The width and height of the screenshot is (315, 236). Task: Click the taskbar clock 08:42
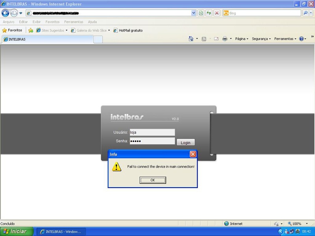pyautogui.click(x=307, y=232)
